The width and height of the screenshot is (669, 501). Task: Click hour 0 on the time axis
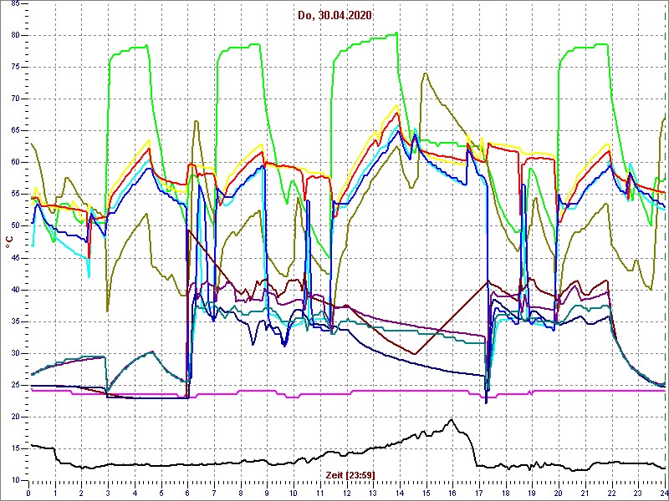[28, 494]
